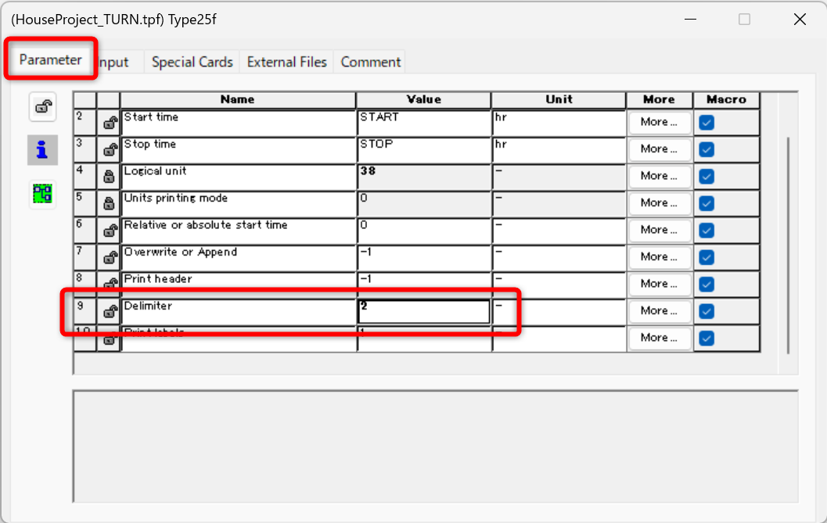Screen dimensions: 827x523
Task: Click the Delimiter value field
Action: click(x=423, y=311)
